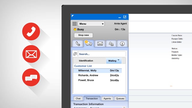Click the Arnie Agent name label

pyautogui.click(x=120, y=23)
